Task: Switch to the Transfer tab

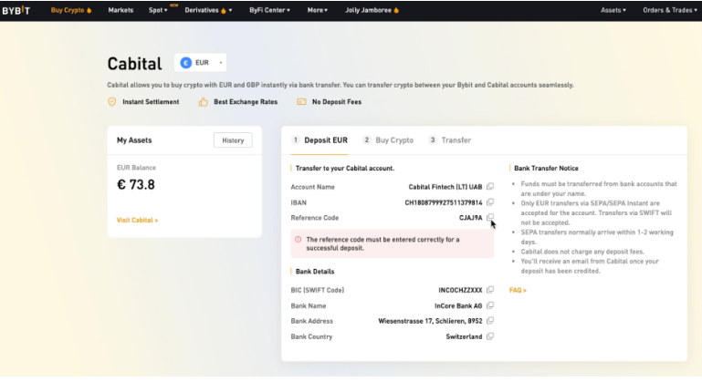Action: pyautogui.click(x=449, y=140)
